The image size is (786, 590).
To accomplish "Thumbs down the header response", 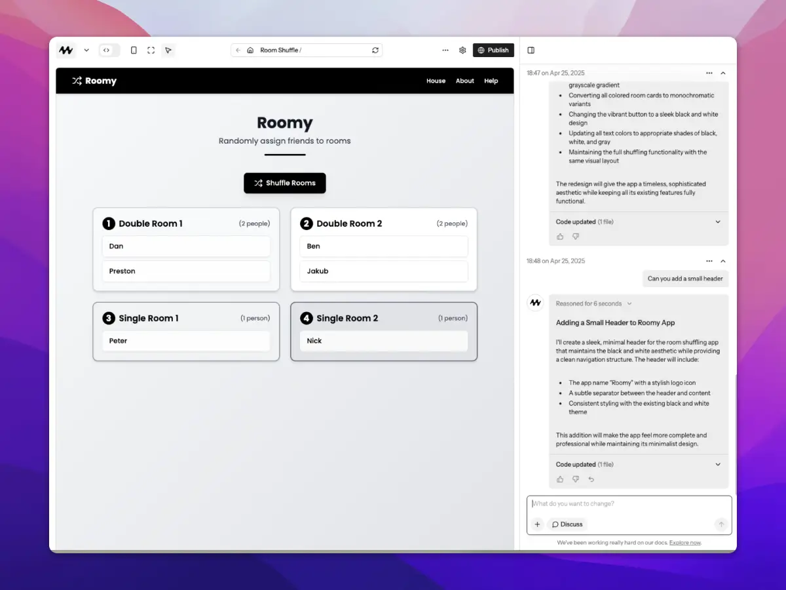I will click(x=576, y=479).
